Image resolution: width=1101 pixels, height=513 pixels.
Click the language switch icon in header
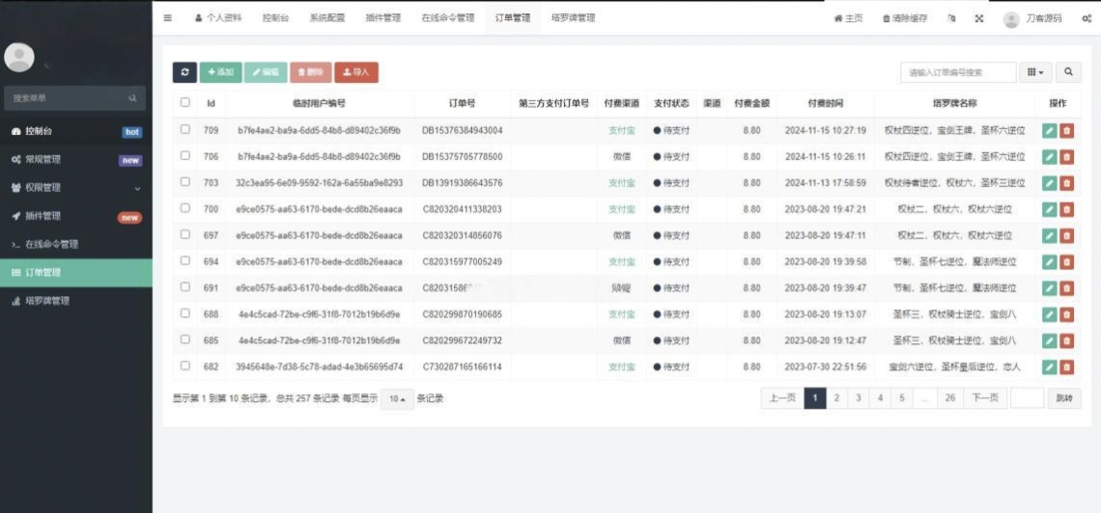point(952,18)
